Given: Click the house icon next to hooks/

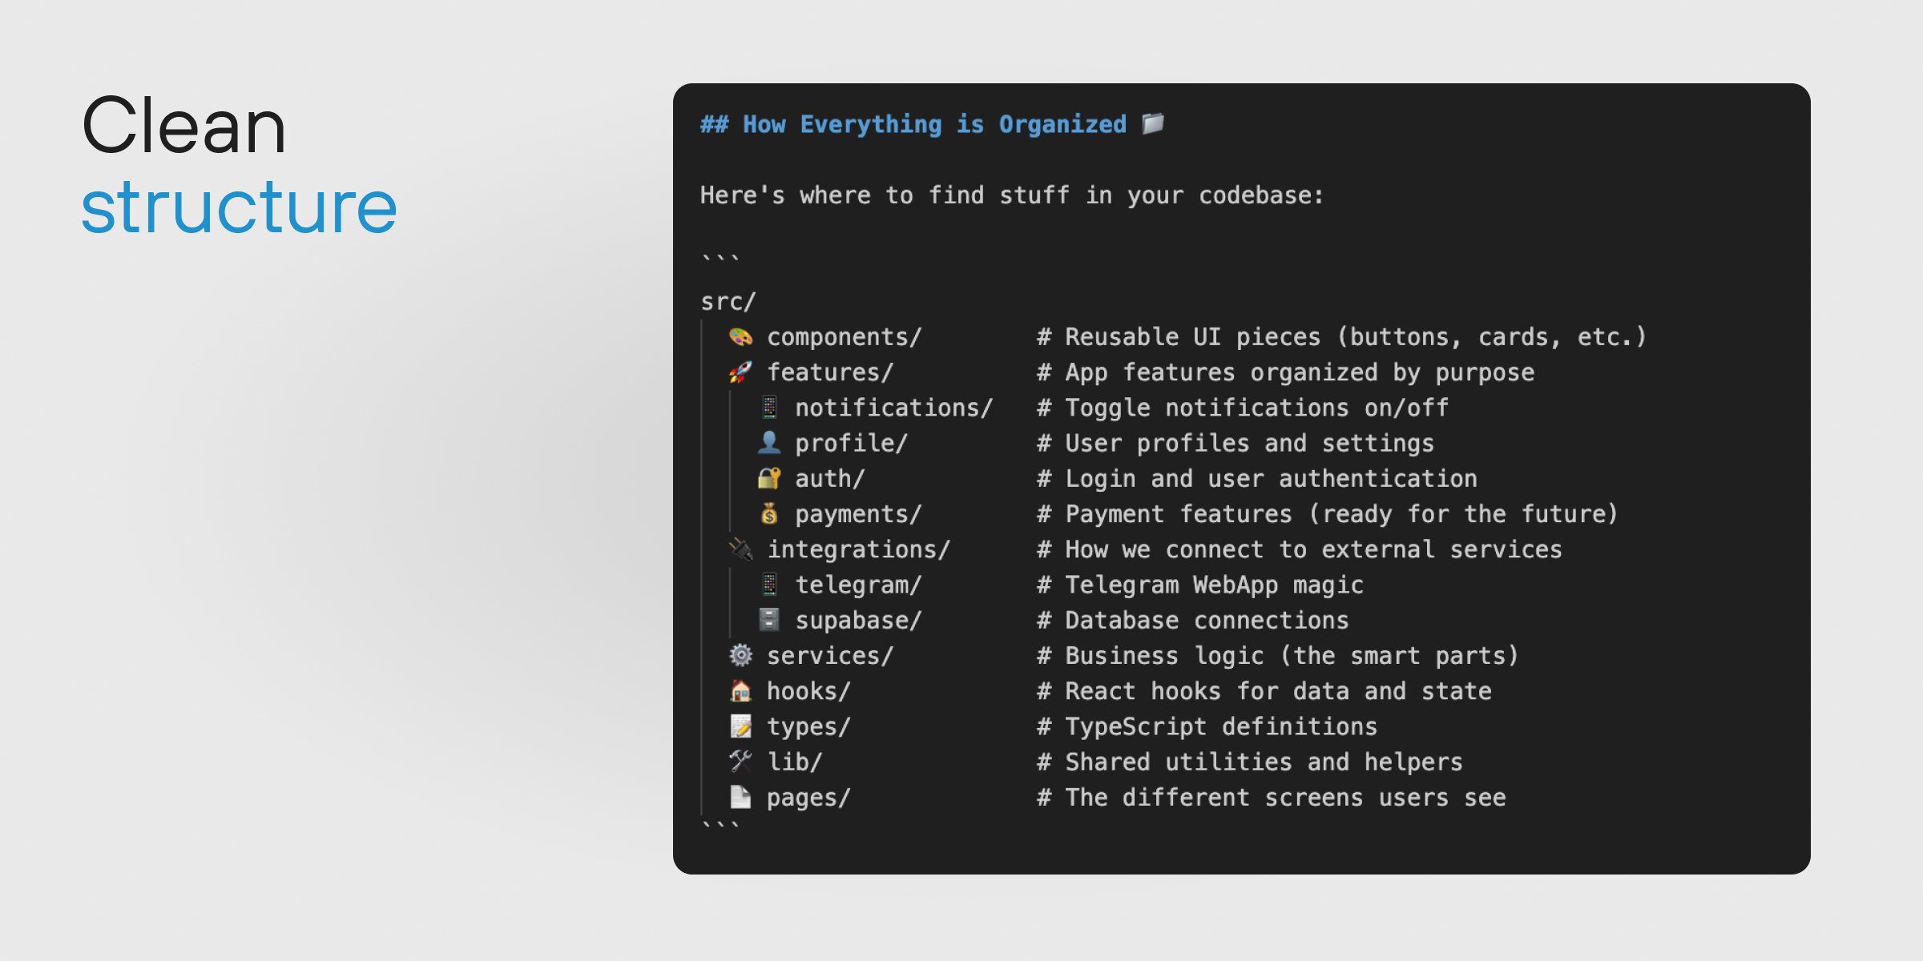Looking at the screenshot, I should (740, 691).
